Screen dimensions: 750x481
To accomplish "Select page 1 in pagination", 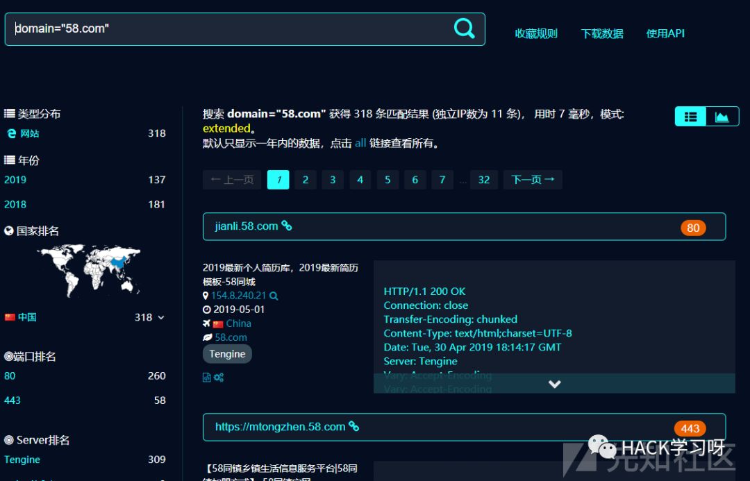I will pos(278,180).
